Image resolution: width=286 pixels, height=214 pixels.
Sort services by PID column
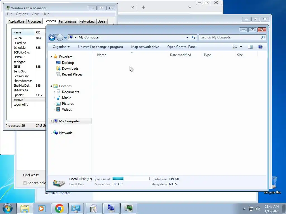click(x=40, y=32)
